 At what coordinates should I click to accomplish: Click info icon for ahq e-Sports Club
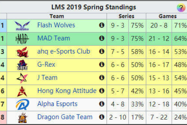tap(102, 52)
